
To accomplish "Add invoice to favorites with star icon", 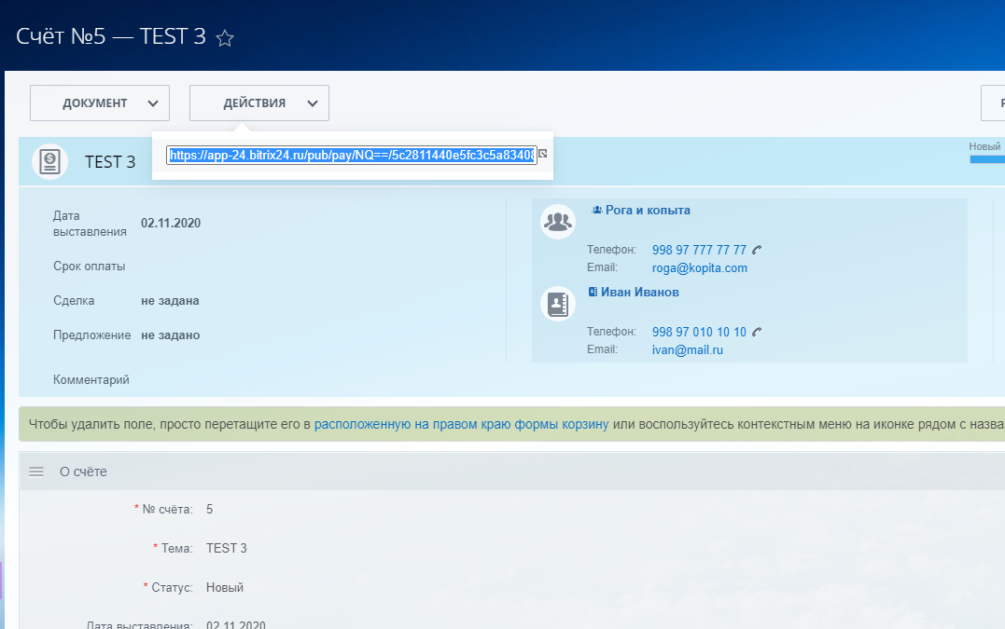I will click(225, 38).
